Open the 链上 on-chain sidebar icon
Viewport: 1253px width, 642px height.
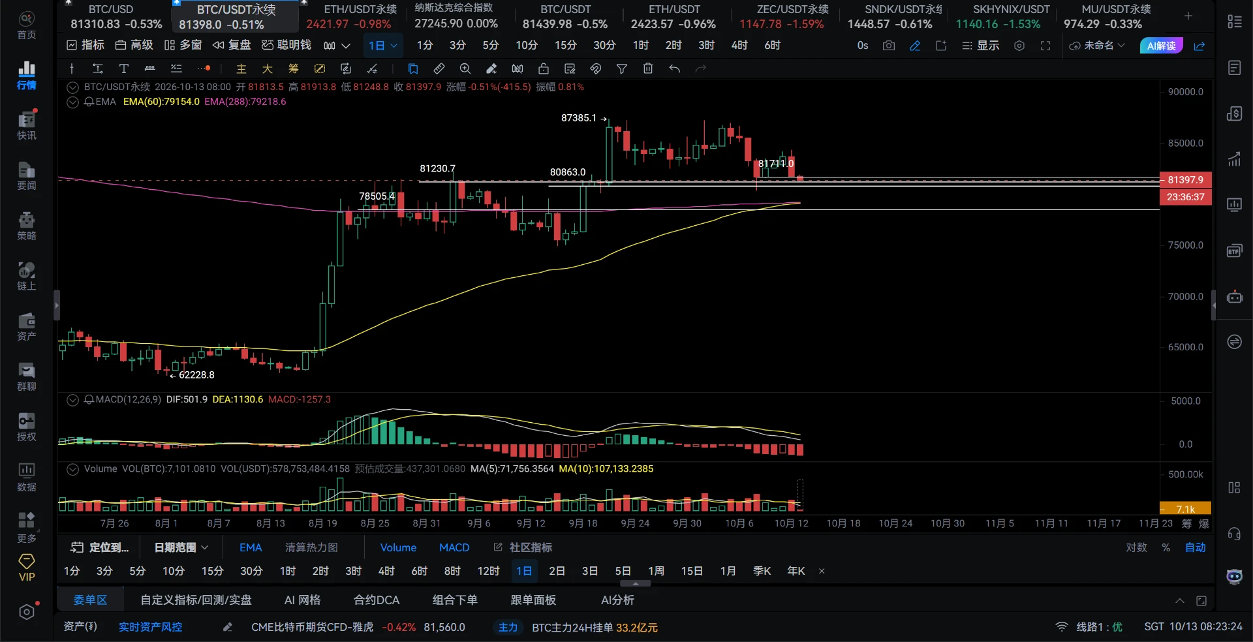pos(26,276)
